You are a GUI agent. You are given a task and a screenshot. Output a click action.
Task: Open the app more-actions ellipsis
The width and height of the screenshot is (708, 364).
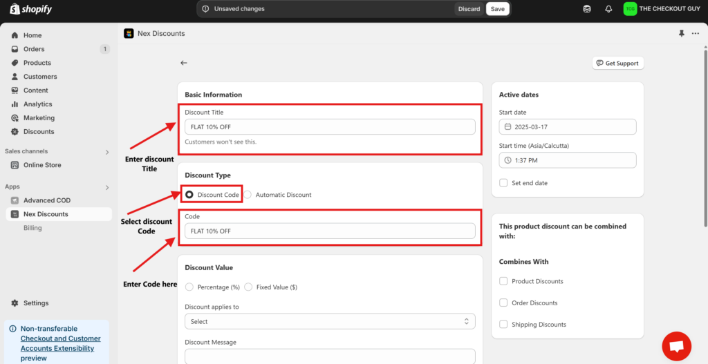pyautogui.click(x=696, y=33)
